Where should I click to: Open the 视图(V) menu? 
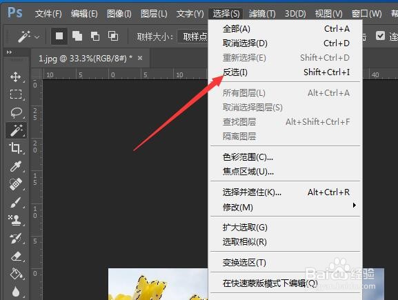click(x=328, y=14)
